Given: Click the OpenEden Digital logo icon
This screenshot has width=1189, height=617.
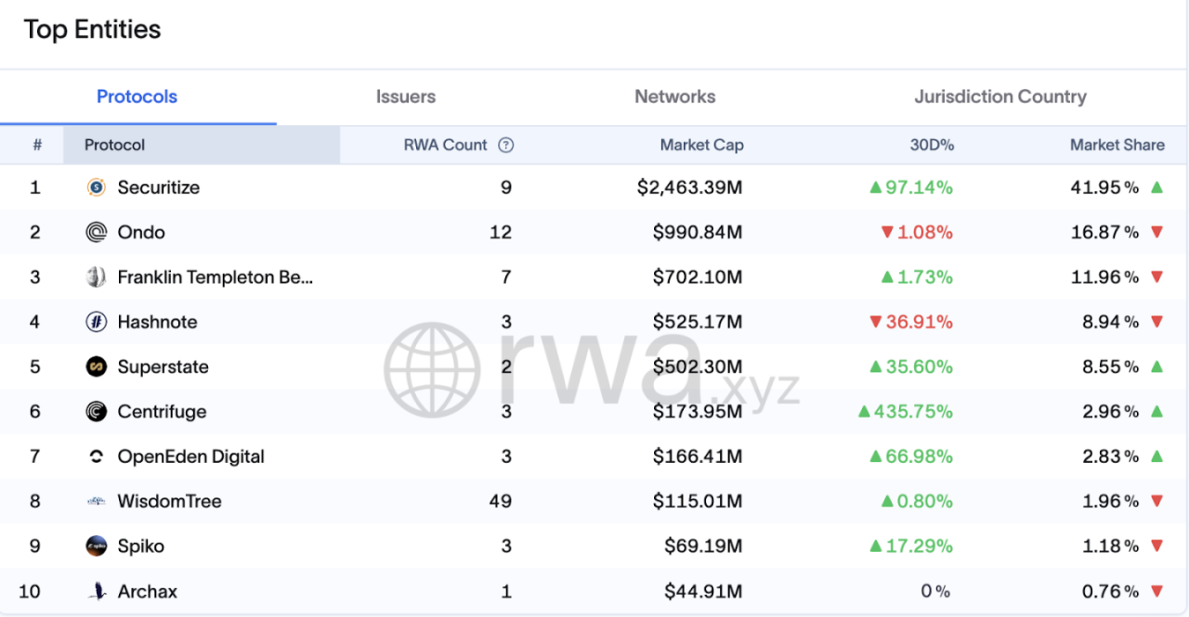Looking at the screenshot, I should pyautogui.click(x=97, y=456).
